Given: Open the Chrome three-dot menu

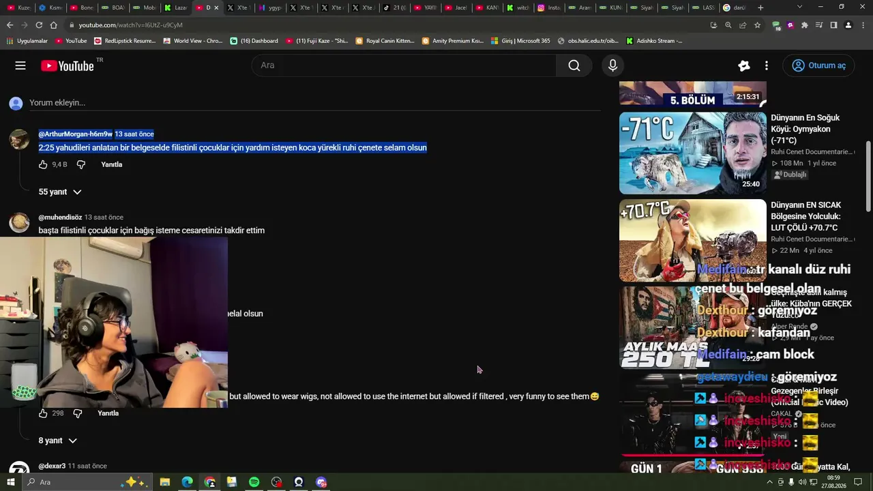Looking at the screenshot, I should [x=862, y=25].
